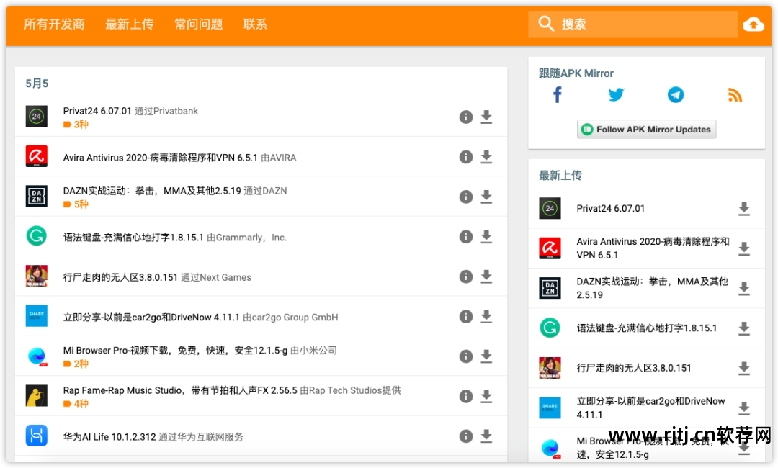The image size is (778, 468).
Task: Open the Privat24 6.07.01 title in main list
Action: point(97,111)
